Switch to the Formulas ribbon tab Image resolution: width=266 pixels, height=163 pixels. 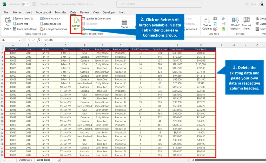click(x=61, y=12)
